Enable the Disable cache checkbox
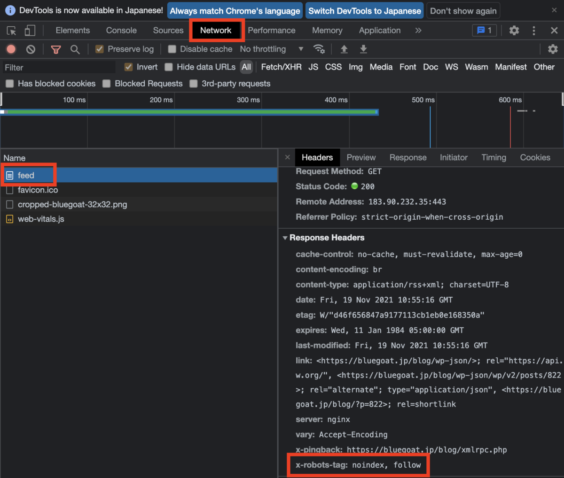This screenshot has width=564, height=478. [172, 49]
